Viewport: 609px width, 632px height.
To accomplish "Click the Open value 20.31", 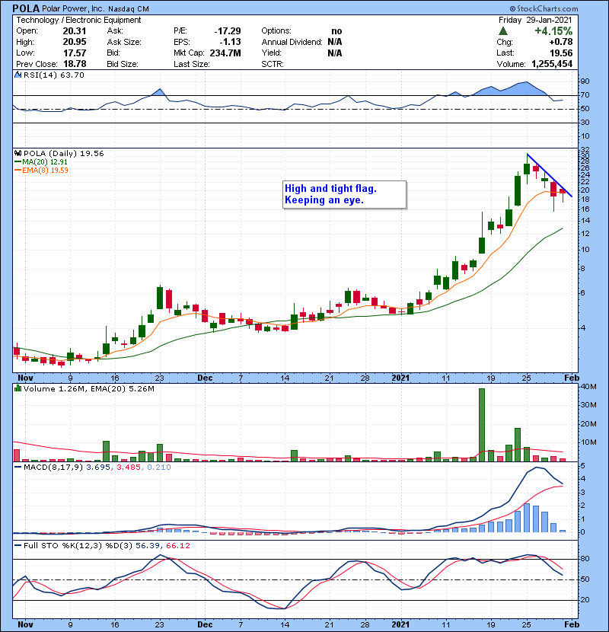I will [x=75, y=31].
